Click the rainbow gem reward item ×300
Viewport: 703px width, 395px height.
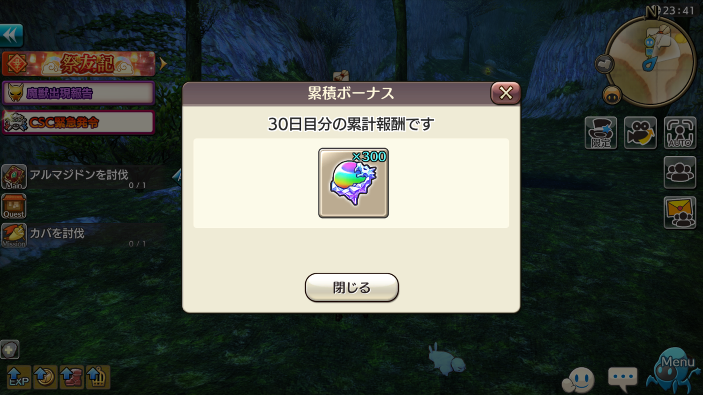coord(353,183)
